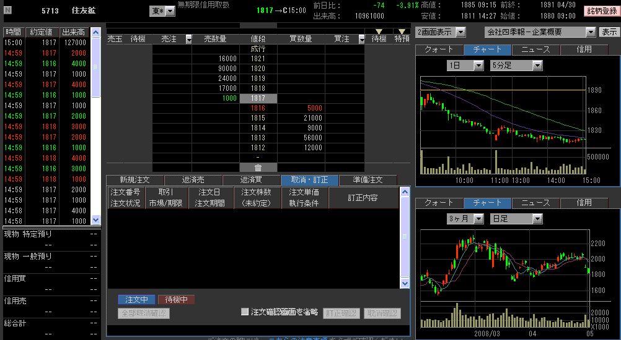Image resolution: width=621 pixels, height=340 pixels.
Task: Open the ニュース tab in upper chart panel
Action: 536,49
